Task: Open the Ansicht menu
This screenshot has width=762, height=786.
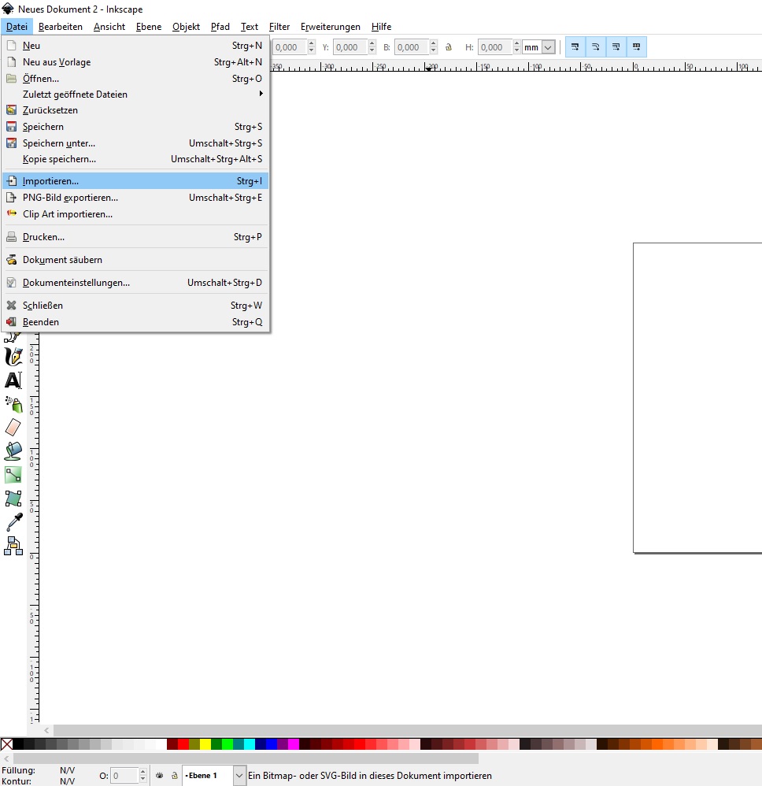Action: tap(109, 27)
